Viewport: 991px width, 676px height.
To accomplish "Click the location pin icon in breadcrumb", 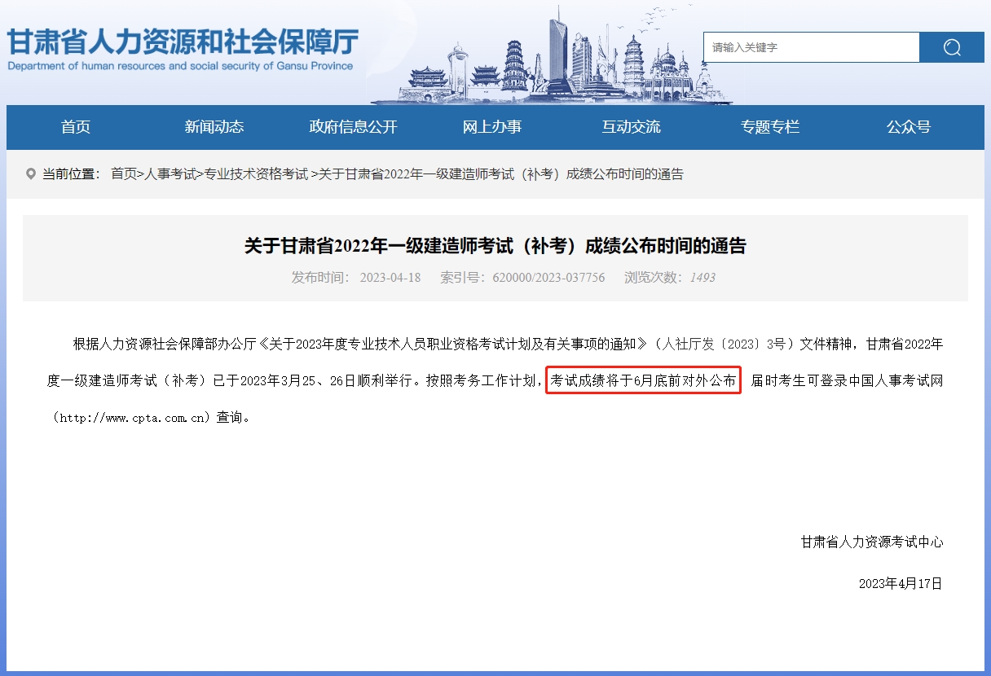I will click(31, 173).
